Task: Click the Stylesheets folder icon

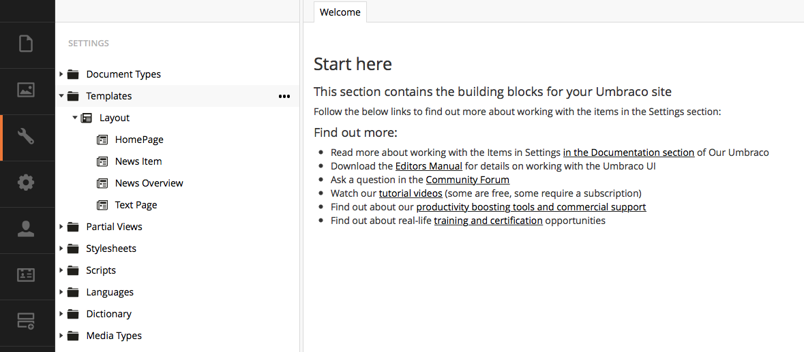Action: coord(74,249)
